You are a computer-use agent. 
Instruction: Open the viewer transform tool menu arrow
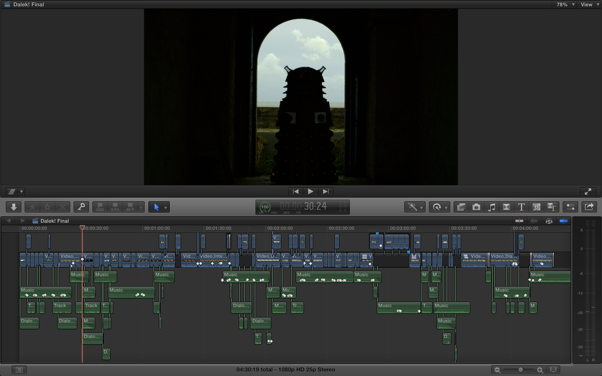click(22, 192)
